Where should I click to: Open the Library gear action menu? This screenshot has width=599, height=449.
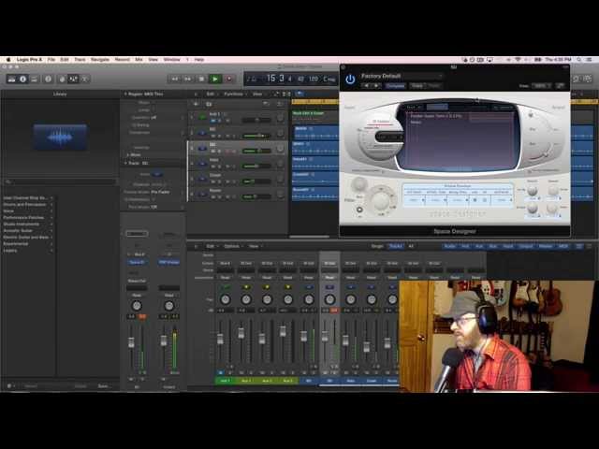pos(10,386)
